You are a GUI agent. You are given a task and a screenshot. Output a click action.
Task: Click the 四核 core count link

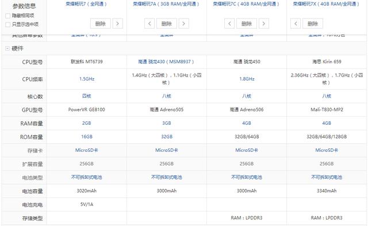[87, 96]
